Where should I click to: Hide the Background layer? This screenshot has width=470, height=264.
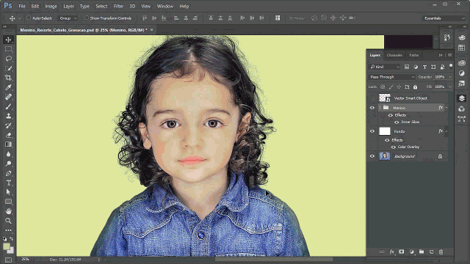[372, 156]
